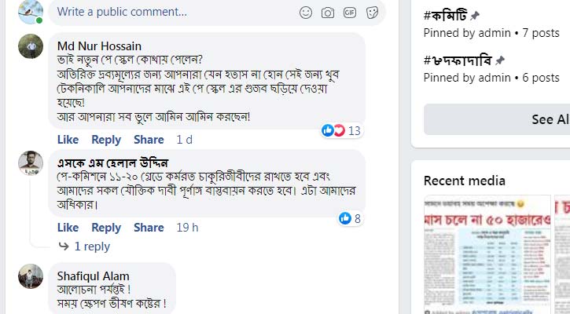Reply to Md Nur Hossain's comment
This screenshot has width=570, height=314.
pyautogui.click(x=106, y=140)
